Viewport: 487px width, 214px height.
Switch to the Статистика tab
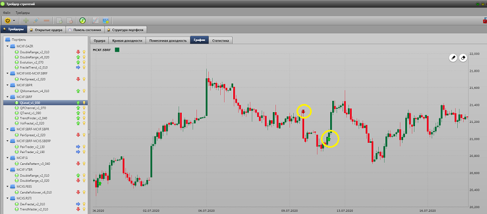click(221, 40)
